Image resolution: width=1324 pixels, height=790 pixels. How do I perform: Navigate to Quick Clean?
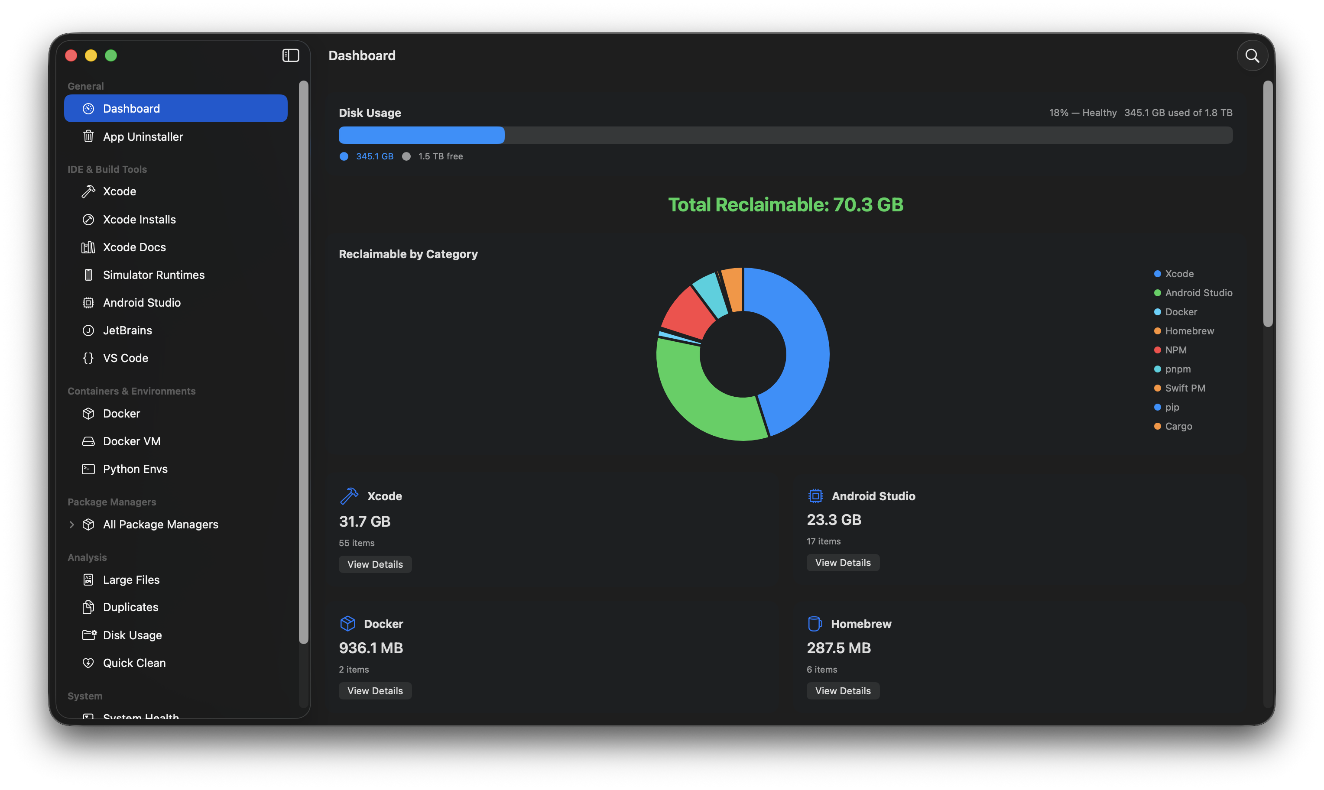176,663
